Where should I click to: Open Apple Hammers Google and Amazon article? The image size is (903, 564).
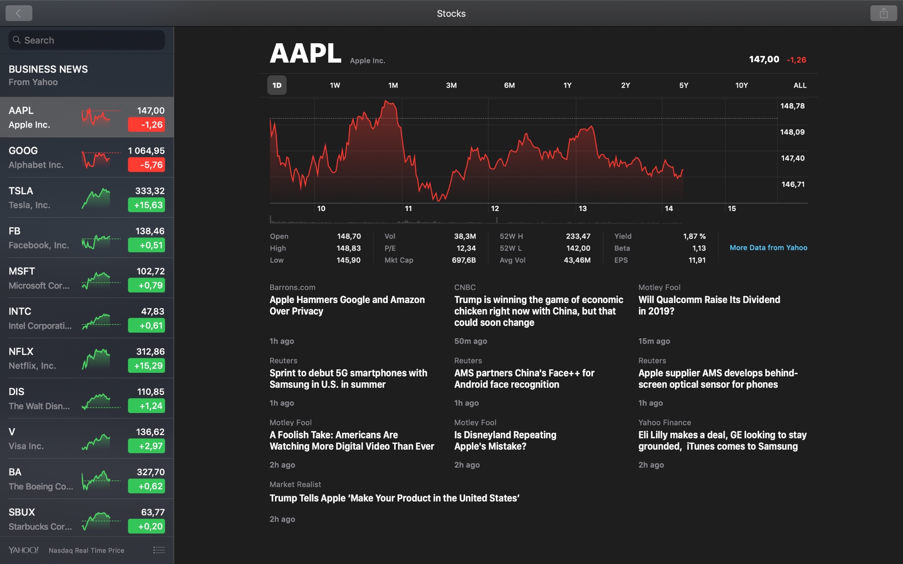point(347,305)
